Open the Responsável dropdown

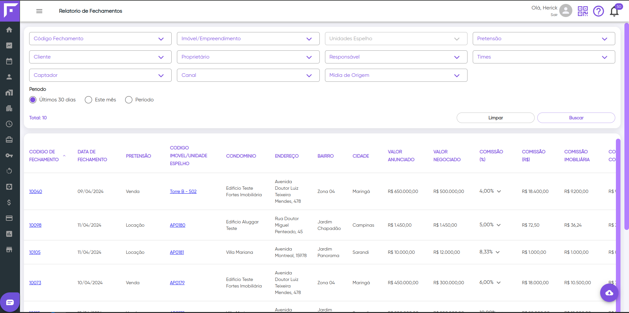coord(396,57)
